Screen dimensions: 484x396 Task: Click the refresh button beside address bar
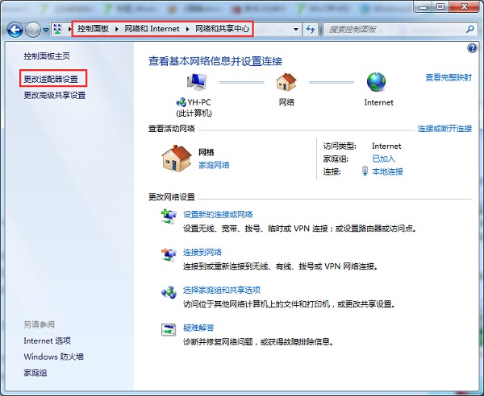point(311,30)
